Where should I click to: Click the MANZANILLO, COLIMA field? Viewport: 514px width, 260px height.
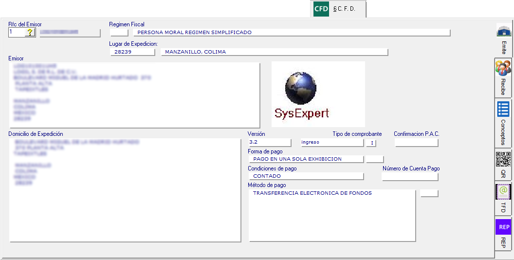[275, 52]
